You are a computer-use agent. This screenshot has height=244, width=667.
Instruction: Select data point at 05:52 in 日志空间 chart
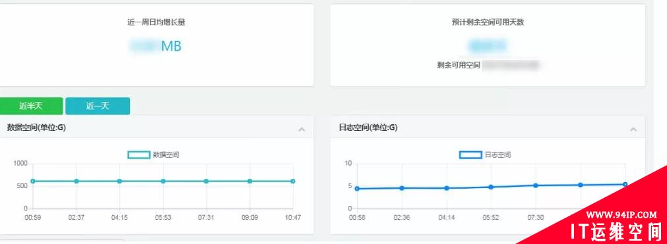[x=491, y=187]
